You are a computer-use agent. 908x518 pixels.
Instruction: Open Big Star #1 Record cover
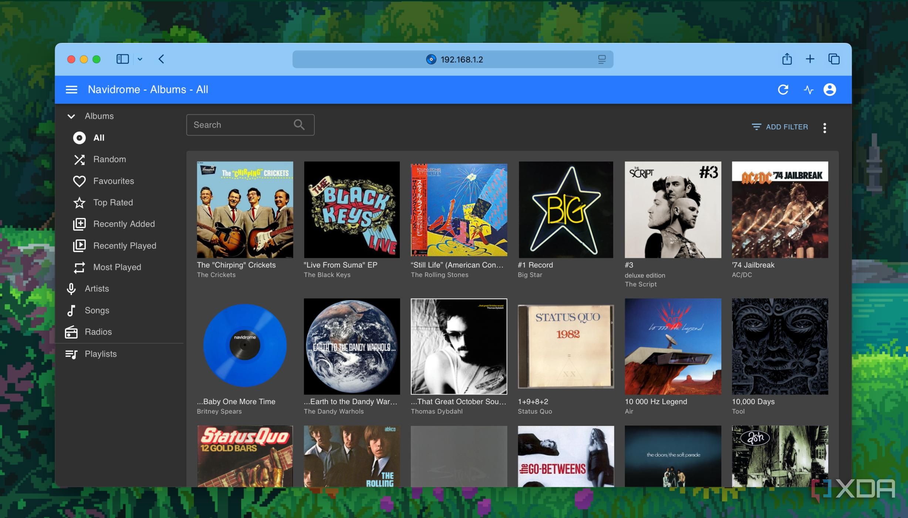[566, 209]
